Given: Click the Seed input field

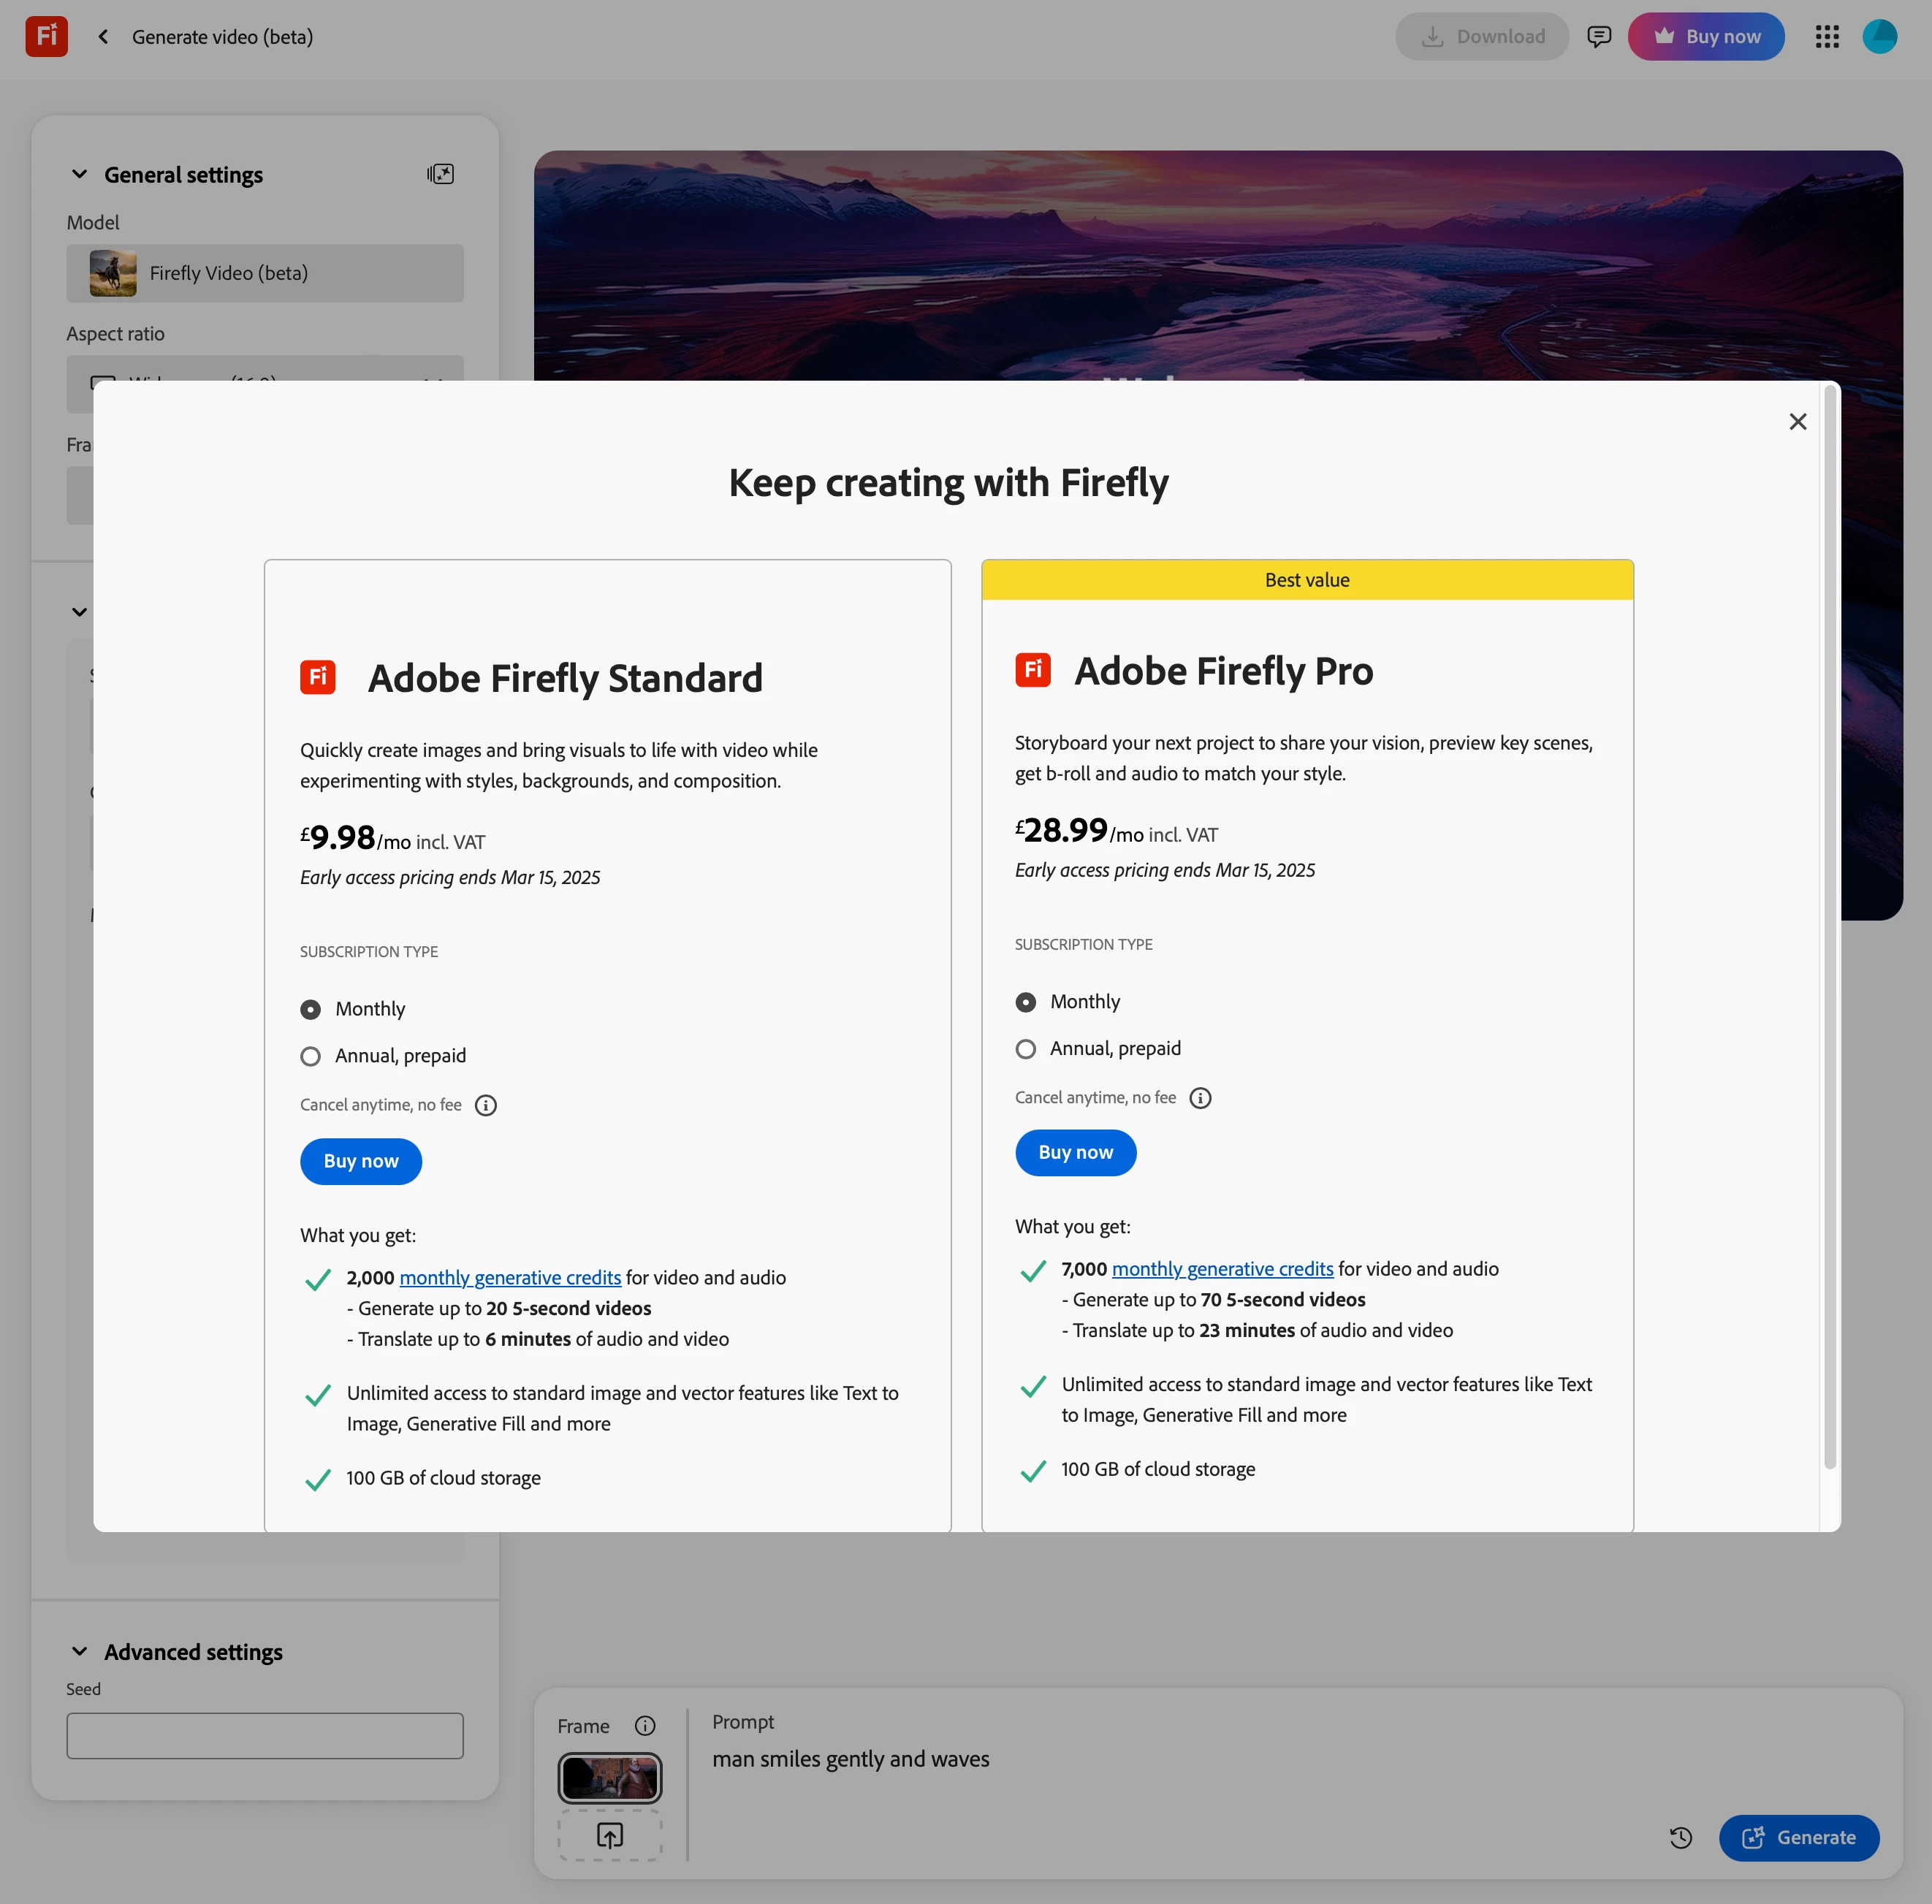Looking at the screenshot, I should (265, 1736).
